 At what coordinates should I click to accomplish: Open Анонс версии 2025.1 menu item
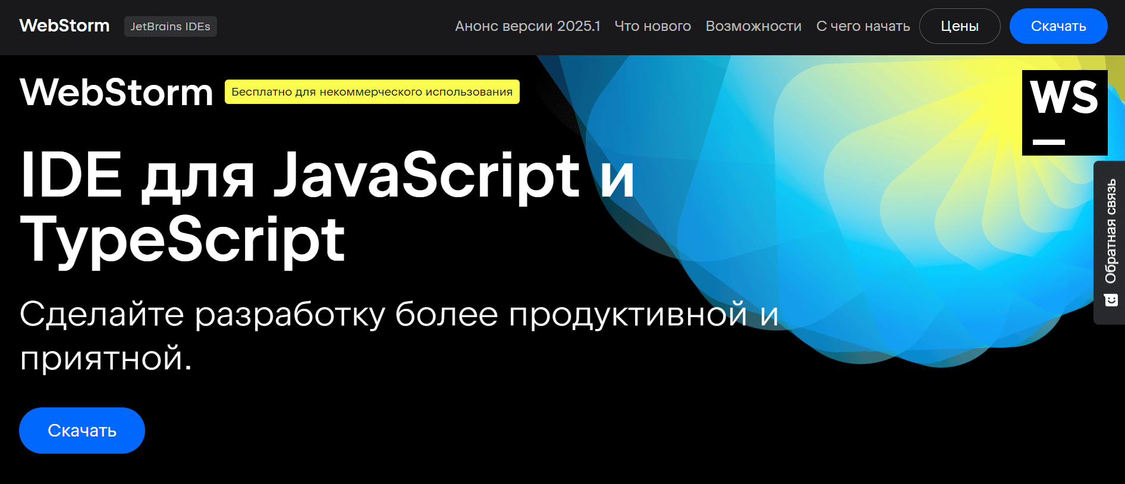(x=527, y=26)
